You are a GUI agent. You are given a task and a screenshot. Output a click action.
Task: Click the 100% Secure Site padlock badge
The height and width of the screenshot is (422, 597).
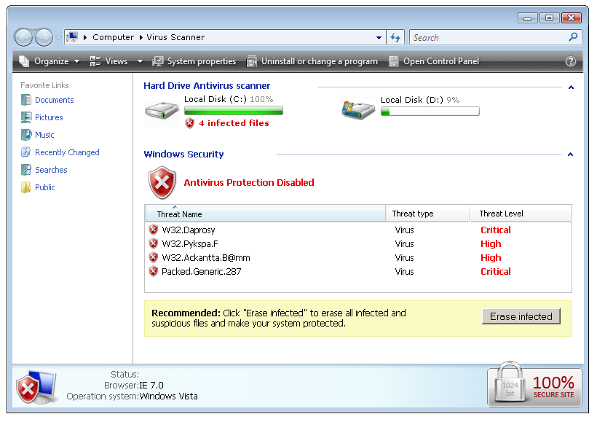pyautogui.click(x=534, y=384)
